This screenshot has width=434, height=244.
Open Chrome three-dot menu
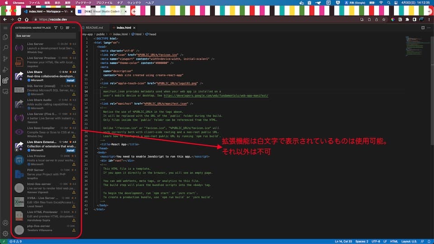coord(429,19)
